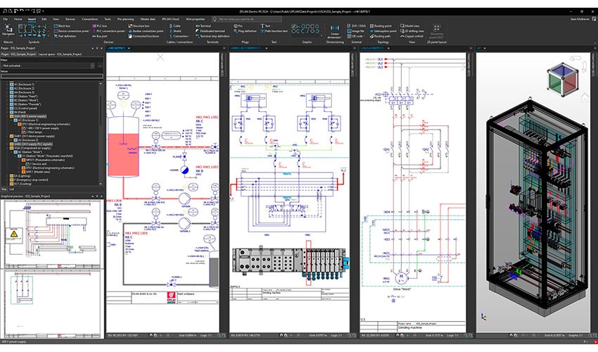This screenshot has height=352, width=598.
Task: Insert a 2D drilling view
Action: 412,31
